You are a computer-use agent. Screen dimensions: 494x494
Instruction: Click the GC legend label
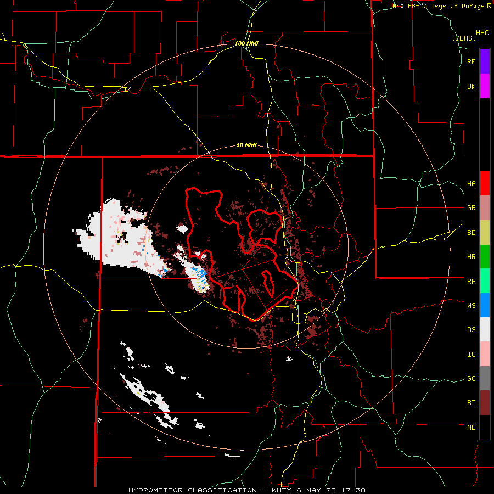(471, 379)
